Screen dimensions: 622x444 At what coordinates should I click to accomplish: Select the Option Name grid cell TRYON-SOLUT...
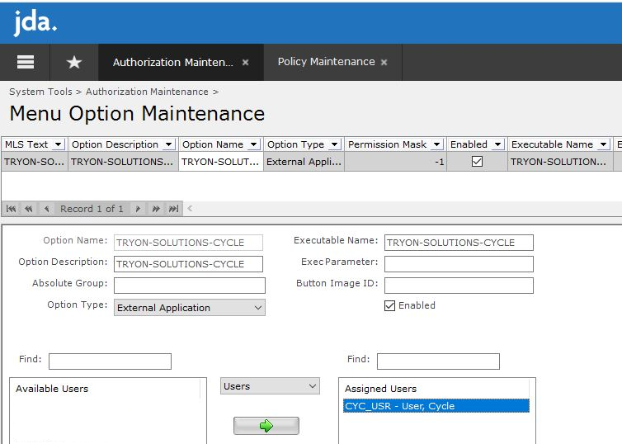(221, 162)
